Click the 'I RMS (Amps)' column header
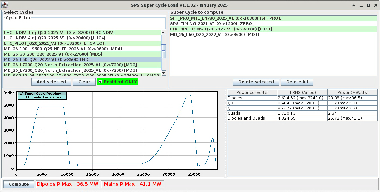380x192 pixels. [x=302, y=93]
